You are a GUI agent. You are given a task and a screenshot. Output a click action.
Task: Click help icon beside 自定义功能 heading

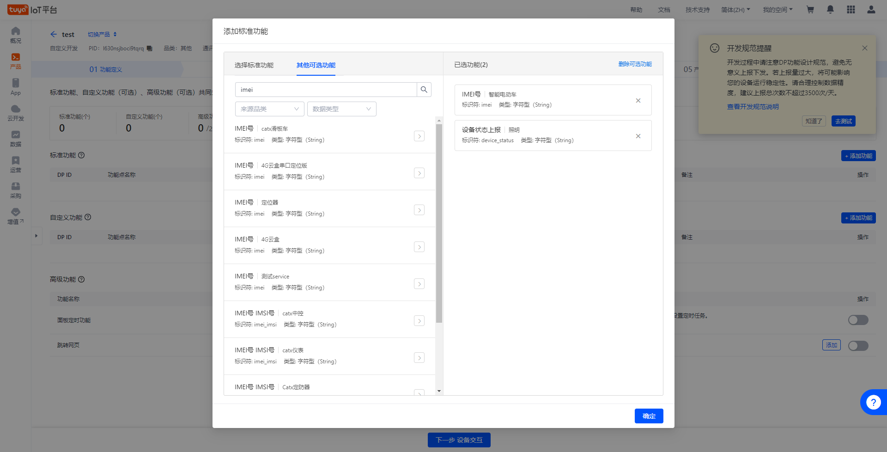88,217
